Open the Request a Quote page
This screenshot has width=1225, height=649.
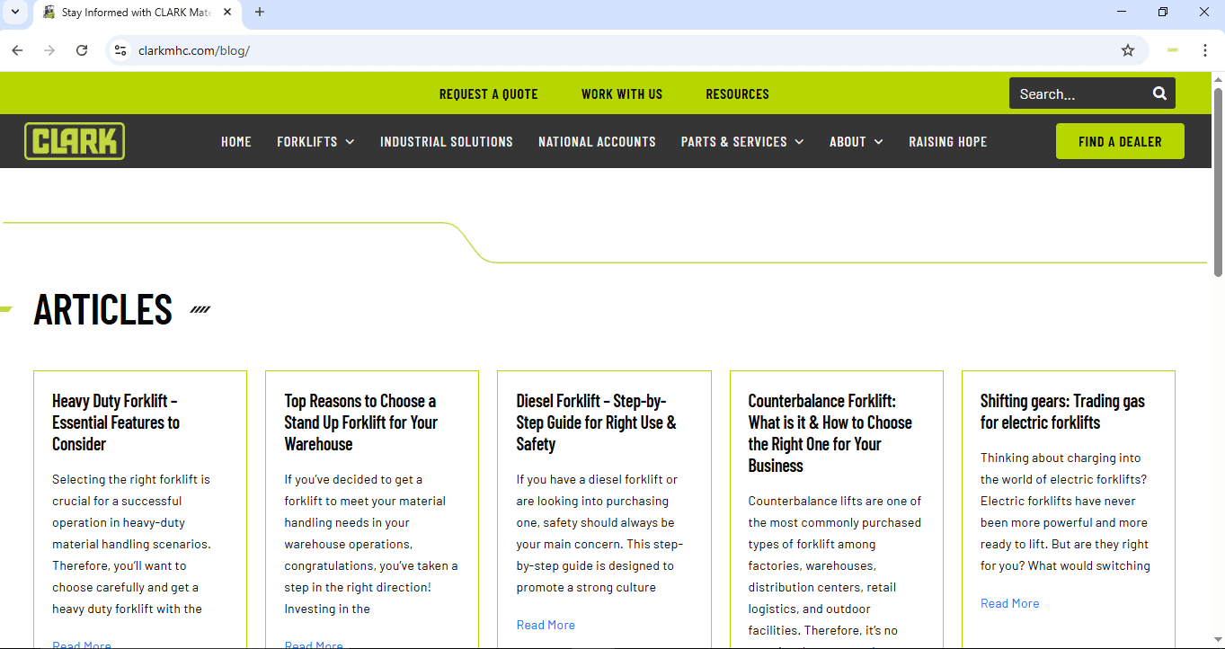[489, 93]
